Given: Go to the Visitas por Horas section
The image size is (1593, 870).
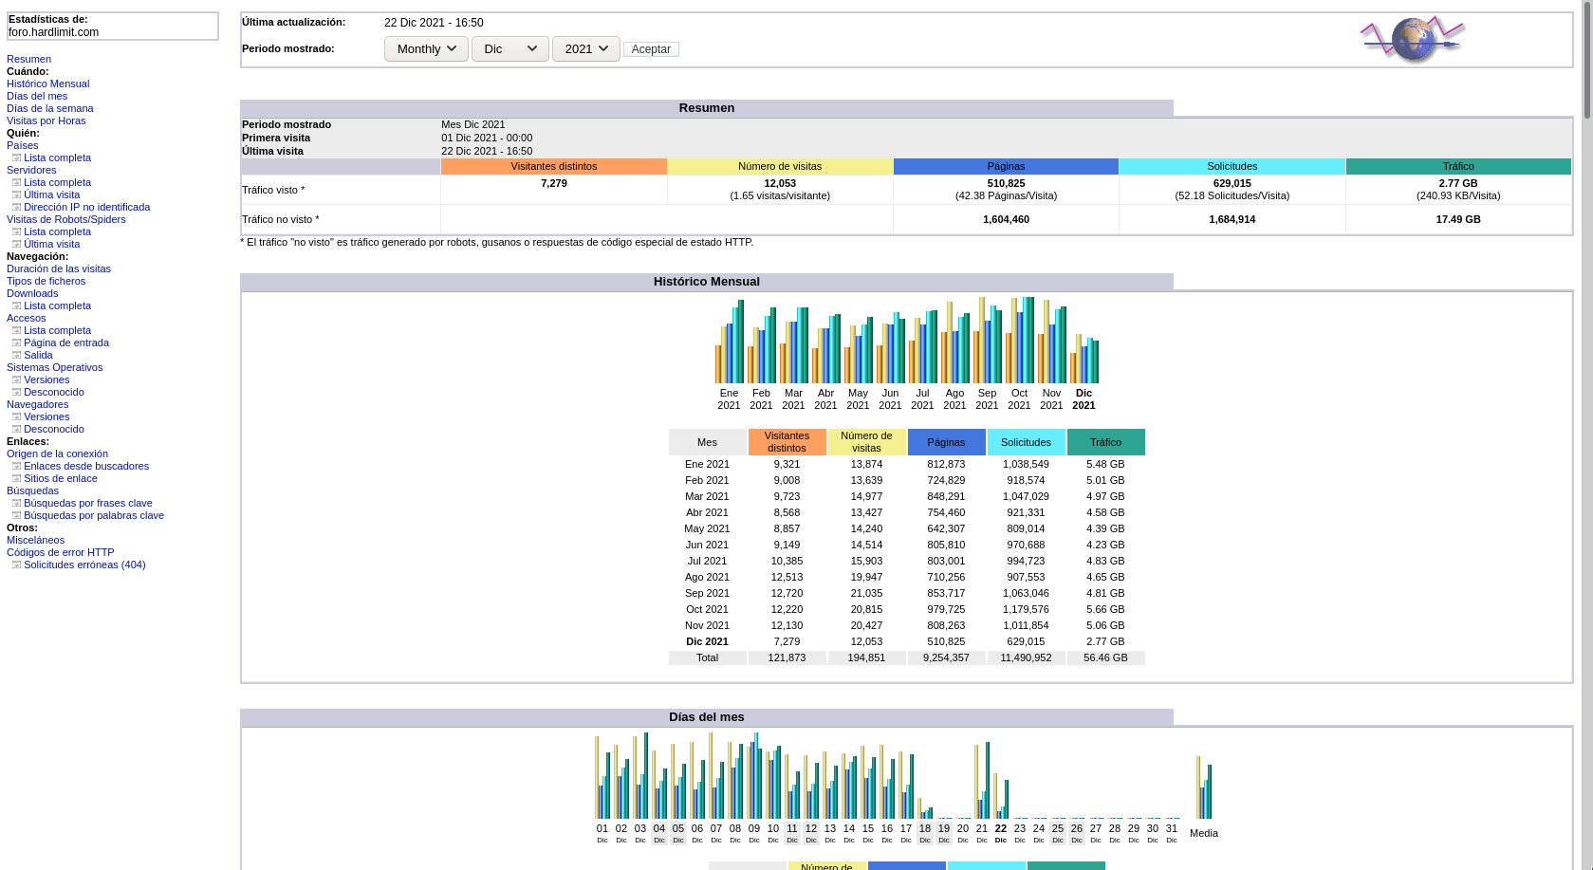Looking at the screenshot, I should [x=46, y=120].
